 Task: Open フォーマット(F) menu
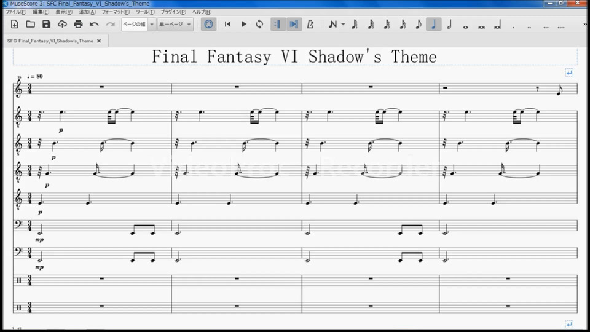[x=116, y=12]
